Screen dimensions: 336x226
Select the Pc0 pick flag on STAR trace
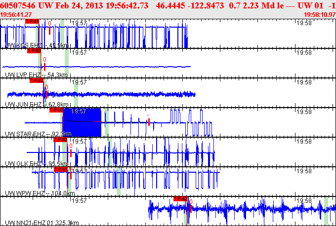click(x=56, y=110)
